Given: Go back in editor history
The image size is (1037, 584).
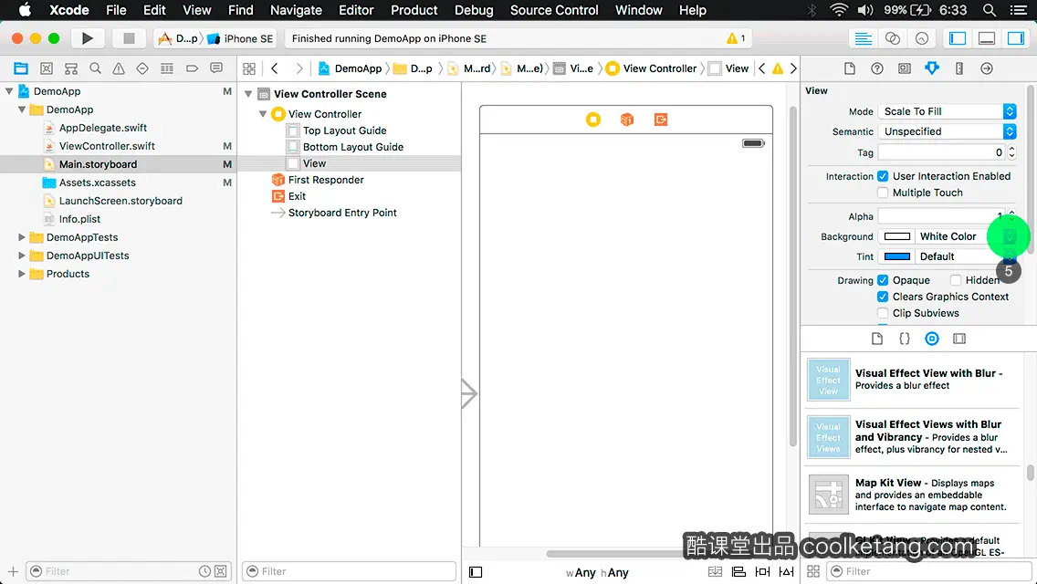Looking at the screenshot, I should coord(275,68).
